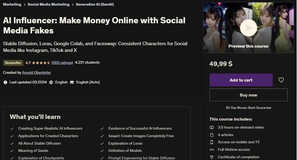Click the articles document icon
Viewport: 297px width, 160px height.
212,135
